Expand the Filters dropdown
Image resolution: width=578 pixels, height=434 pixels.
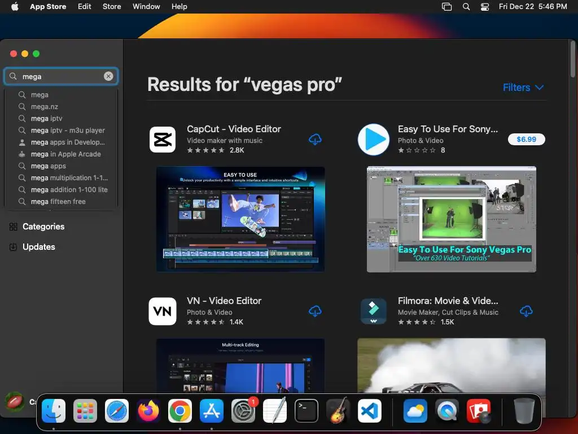(x=523, y=88)
